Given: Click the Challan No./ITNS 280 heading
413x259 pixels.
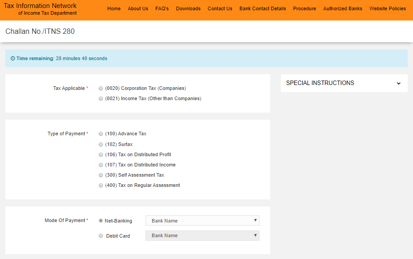Looking at the screenshot, I should point(40,31).
